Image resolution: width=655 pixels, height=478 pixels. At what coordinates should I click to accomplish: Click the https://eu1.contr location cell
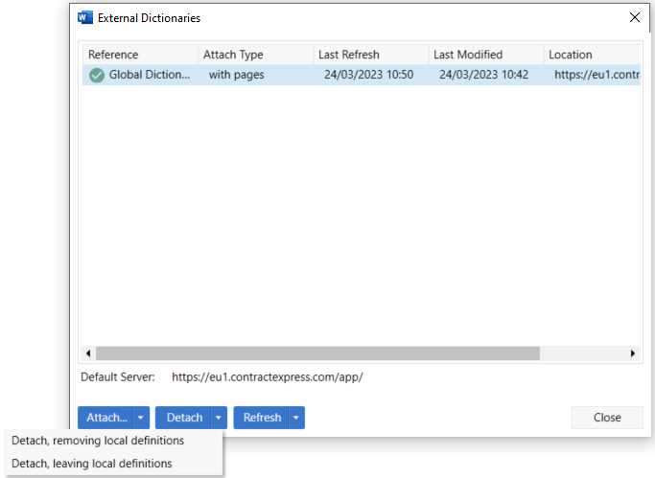(597, 75)
